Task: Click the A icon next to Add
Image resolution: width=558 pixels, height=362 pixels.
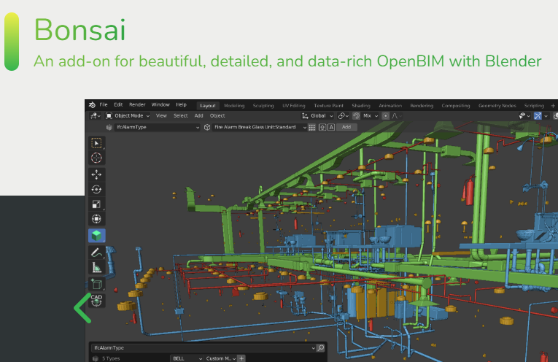Action: (x=331, y=127)
